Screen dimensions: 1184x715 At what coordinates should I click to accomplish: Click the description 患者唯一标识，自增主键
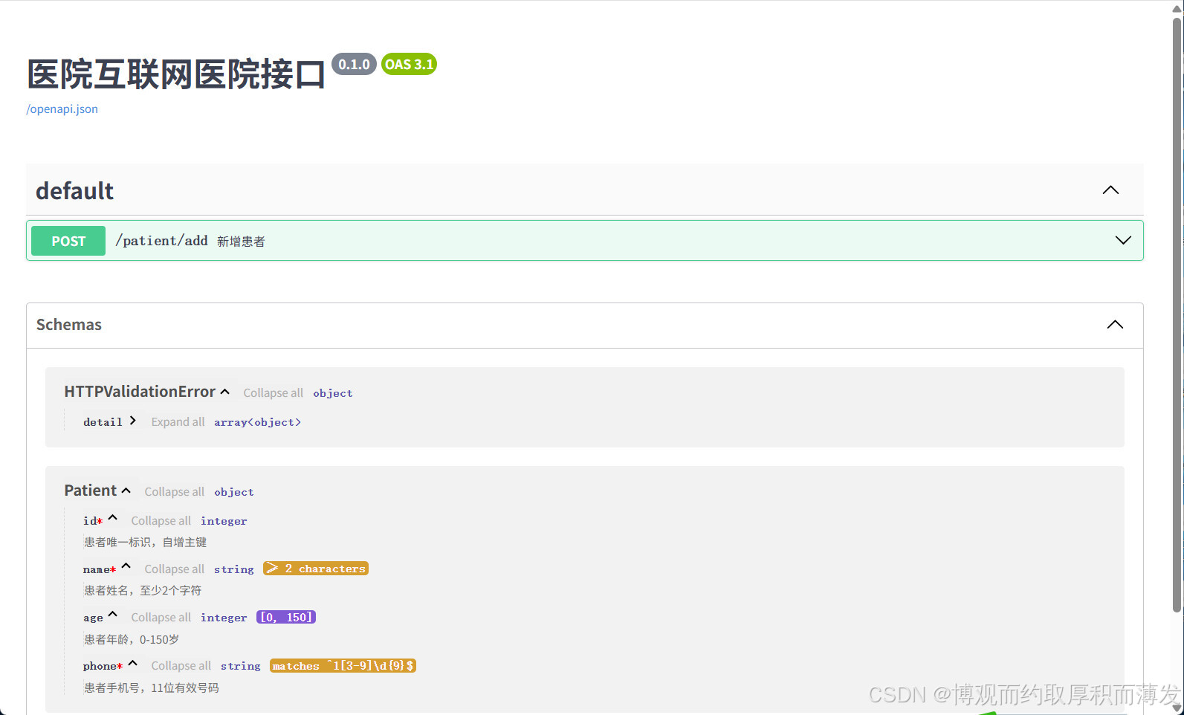coord(145,543)
